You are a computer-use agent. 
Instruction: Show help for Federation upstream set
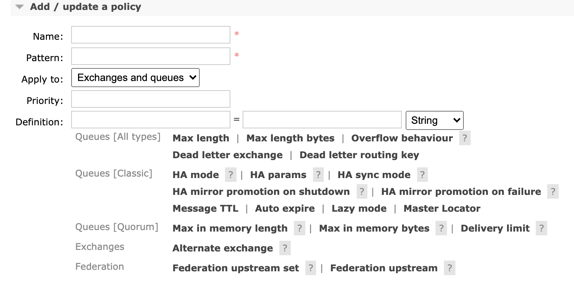pyautogui.click(x=311, y=268)
